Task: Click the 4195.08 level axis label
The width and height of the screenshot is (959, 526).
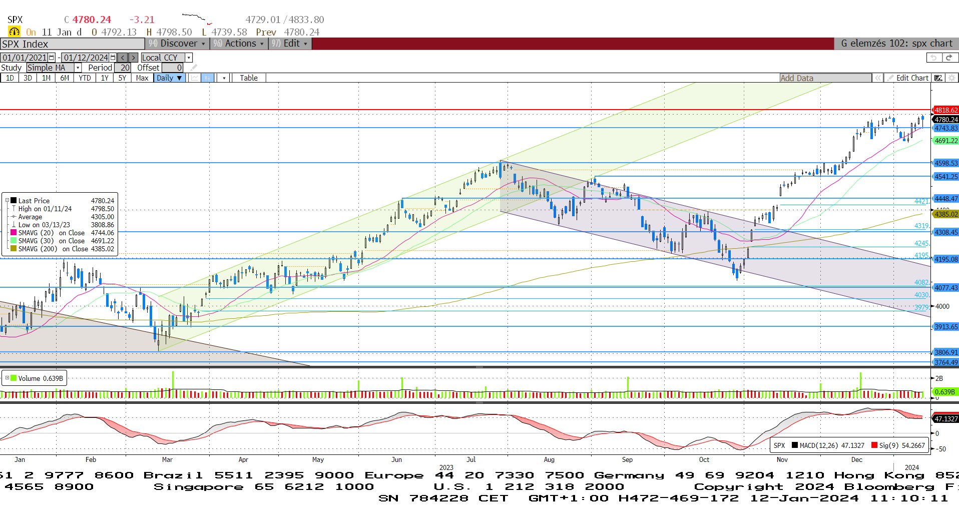Action: point(945,259)
